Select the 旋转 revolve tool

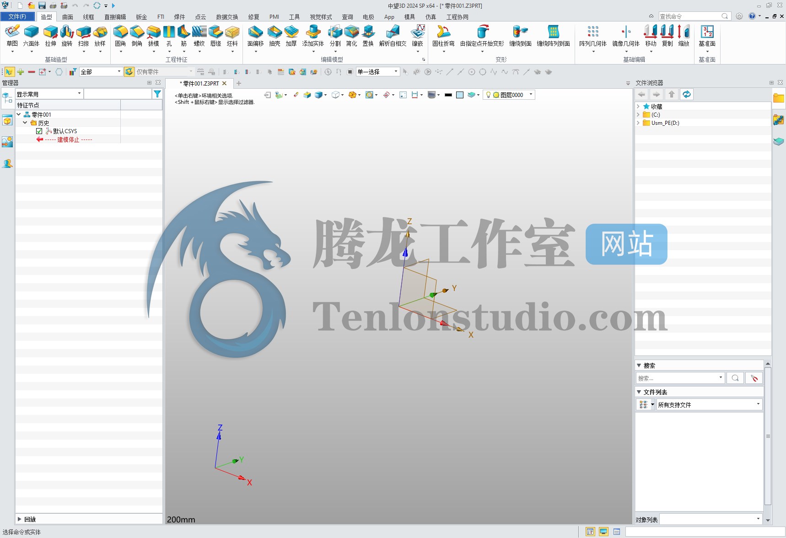67,36
